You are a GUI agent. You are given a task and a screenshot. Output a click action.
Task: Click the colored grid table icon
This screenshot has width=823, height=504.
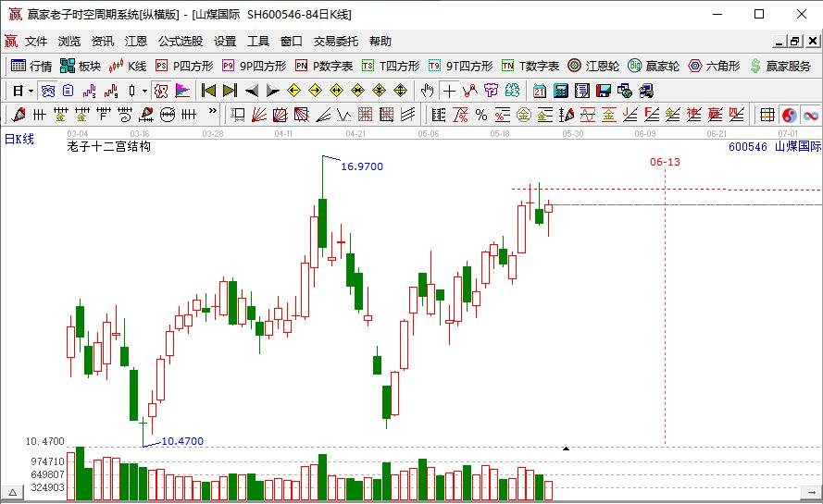point(767,115)
